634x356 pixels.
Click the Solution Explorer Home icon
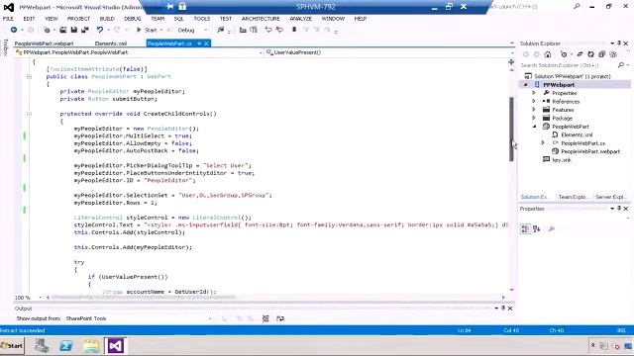coord(548,54)
